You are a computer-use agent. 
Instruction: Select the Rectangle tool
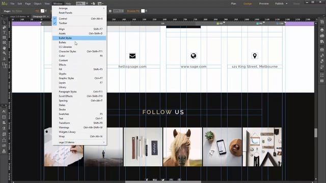4,38
